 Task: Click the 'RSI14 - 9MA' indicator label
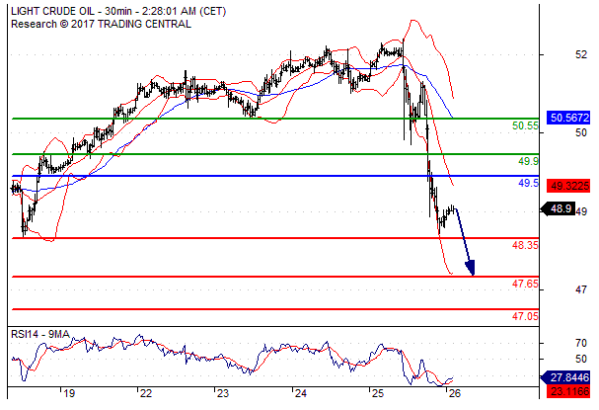pos(40,335)
